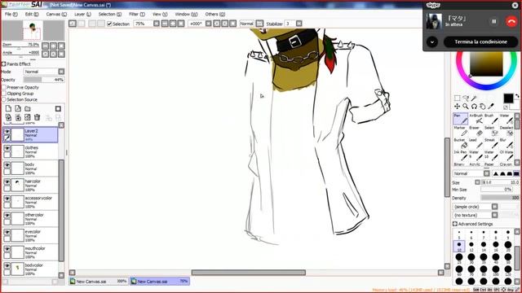
Task: Enable Selection Source option
Action: 4,99
